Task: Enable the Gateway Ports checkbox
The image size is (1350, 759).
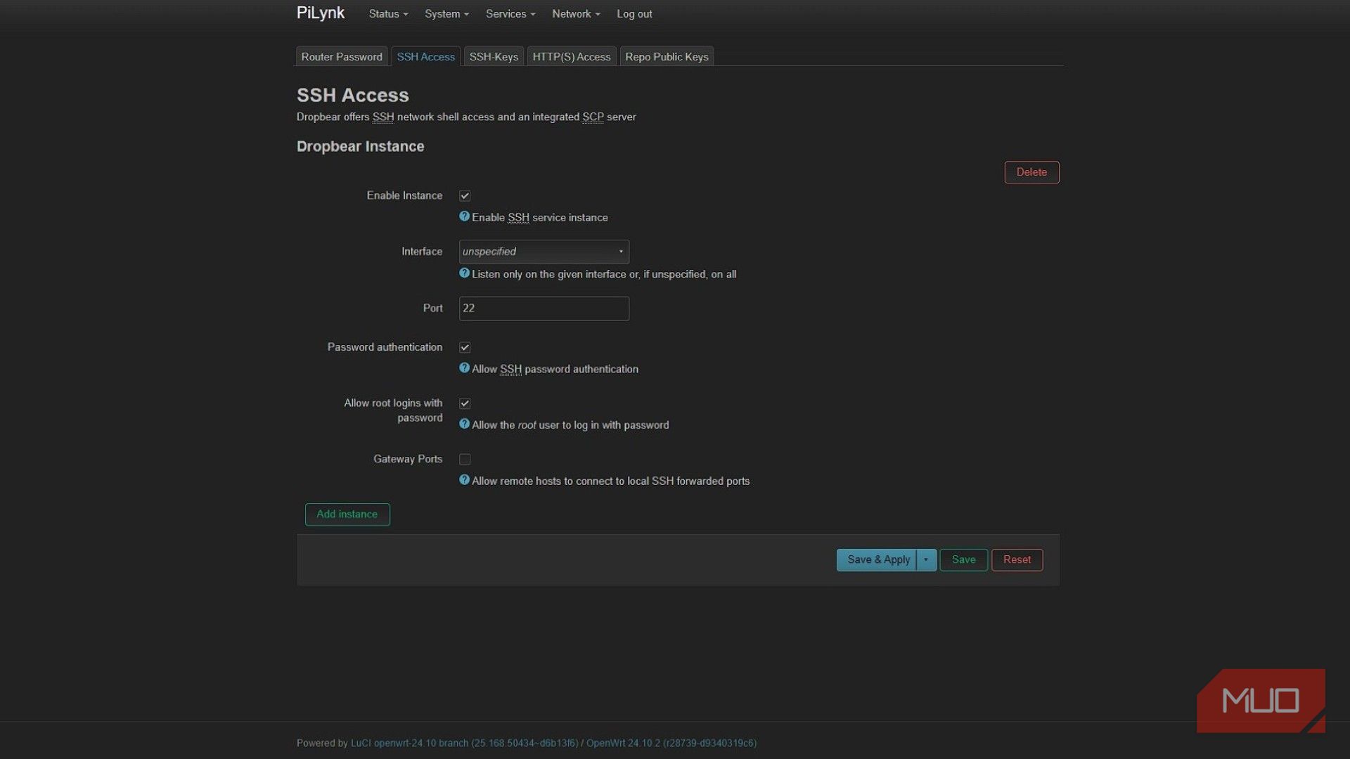Action: tap(465, 460)
